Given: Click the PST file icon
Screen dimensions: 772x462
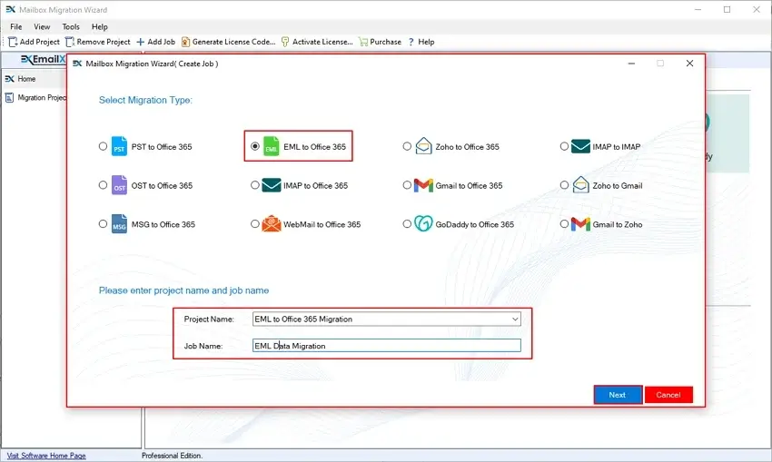Looking at the screenshot, I should tap(119, 146).
